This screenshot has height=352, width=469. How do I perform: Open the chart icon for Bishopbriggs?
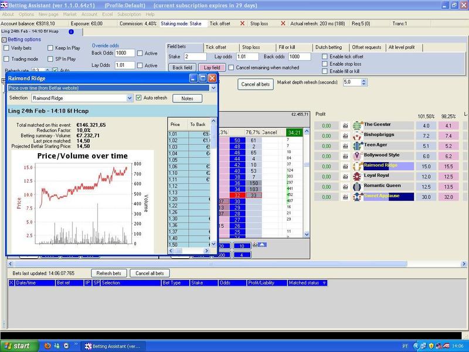point(345,136)
